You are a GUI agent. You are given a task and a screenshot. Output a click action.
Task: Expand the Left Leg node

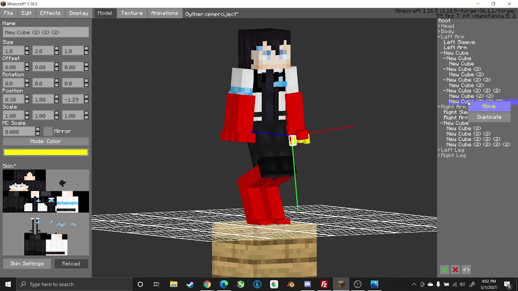[439, 150]
